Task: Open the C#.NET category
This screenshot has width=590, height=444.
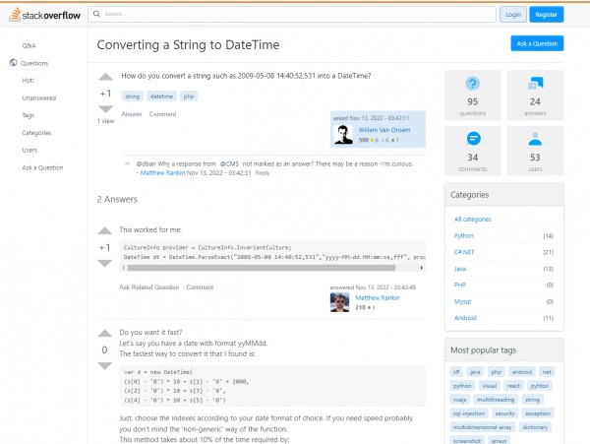Action: click(x=466, y=252)
